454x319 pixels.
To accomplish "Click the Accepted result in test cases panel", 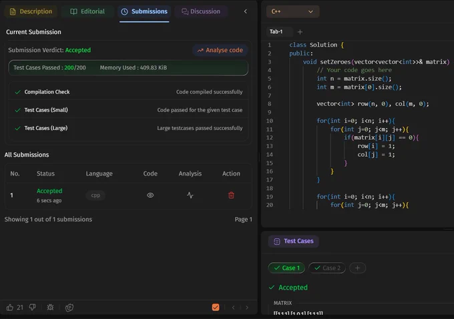I will [293, 288].
